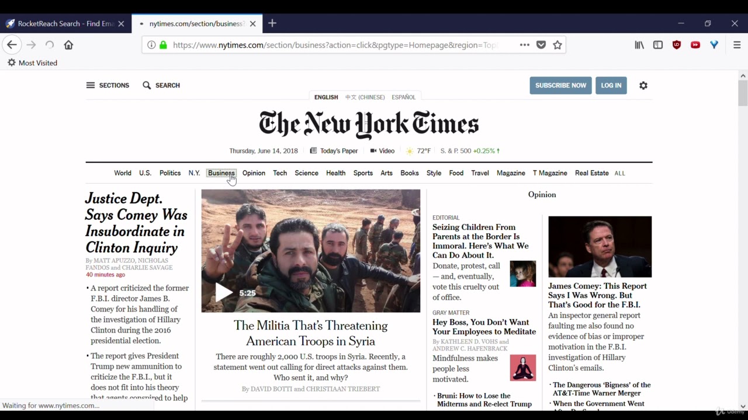Viewport: 748px width, 420px height.
Task: Open the Travel section
Action: pos(480,173)
